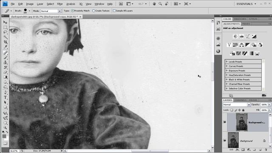Screen dimensions: 272x153
Task: Open the Layer menu
Action: point(40,4)
